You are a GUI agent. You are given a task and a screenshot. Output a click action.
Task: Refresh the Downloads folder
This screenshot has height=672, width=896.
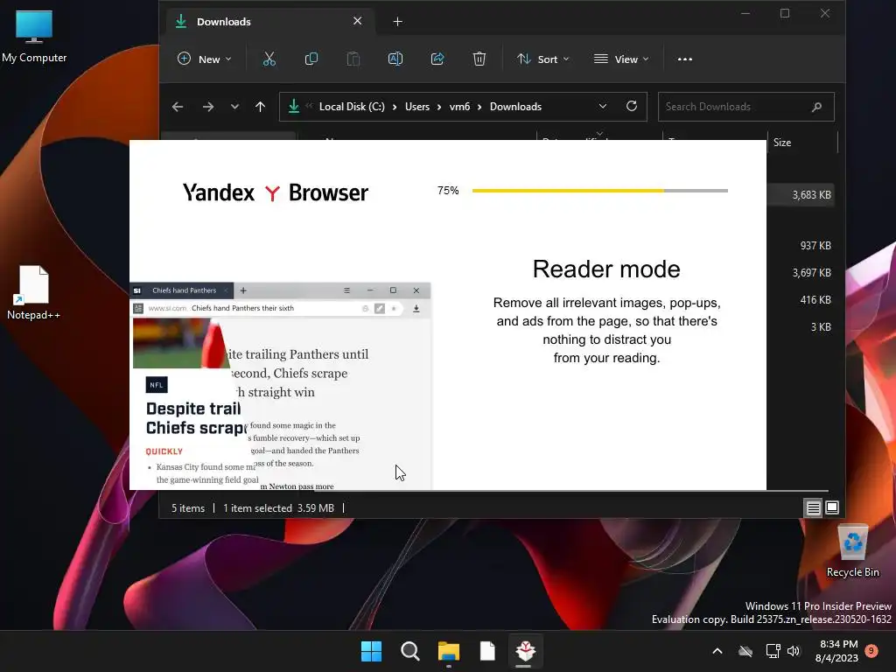pos(632,106)
